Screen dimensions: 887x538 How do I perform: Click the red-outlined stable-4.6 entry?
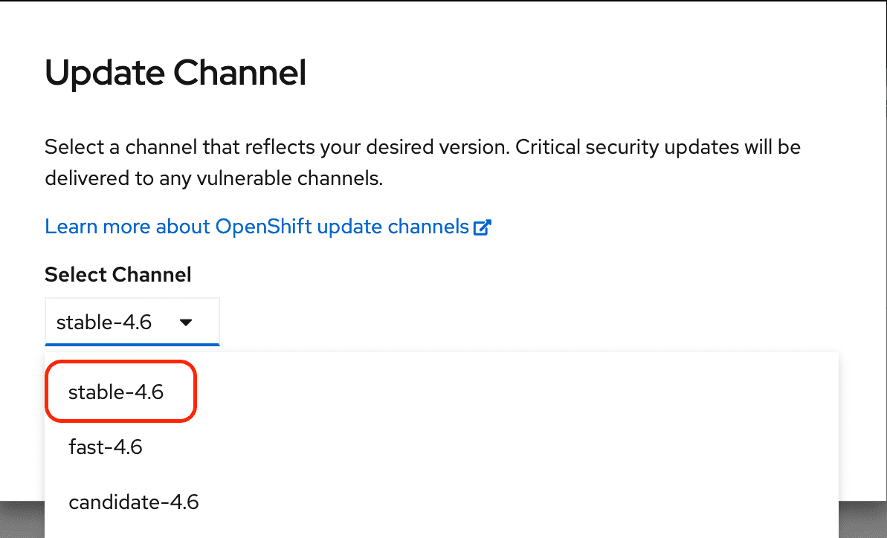(x=120, y=391)
